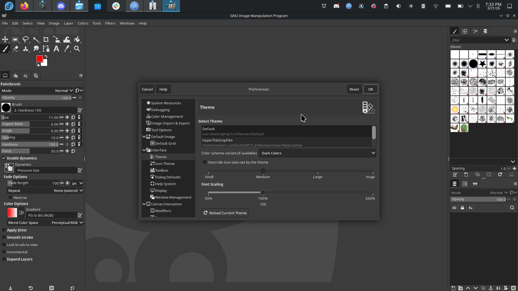Select the Move tool in toolbox
Image resolution: width=518 pixels, height=291 pixels.
point(5,39)
